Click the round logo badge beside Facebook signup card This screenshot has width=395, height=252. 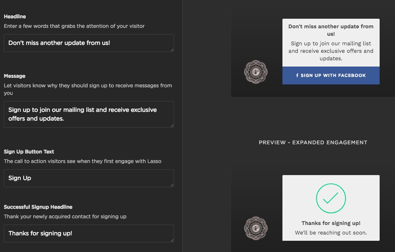point(256,72)
